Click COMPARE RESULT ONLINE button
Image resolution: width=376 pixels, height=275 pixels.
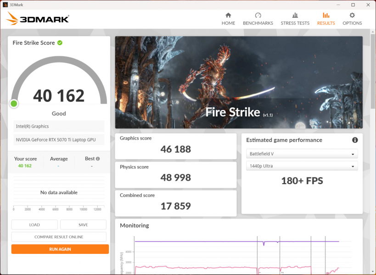(x=59, y=237)
